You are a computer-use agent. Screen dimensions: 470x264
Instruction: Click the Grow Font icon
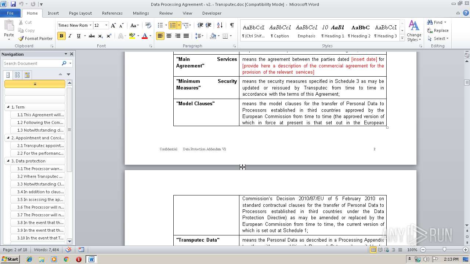point(113,25)
